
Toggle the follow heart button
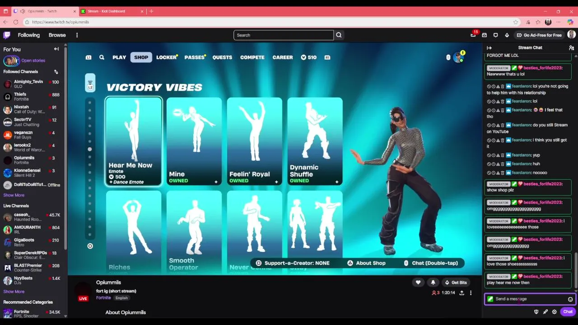click(418, 283)
